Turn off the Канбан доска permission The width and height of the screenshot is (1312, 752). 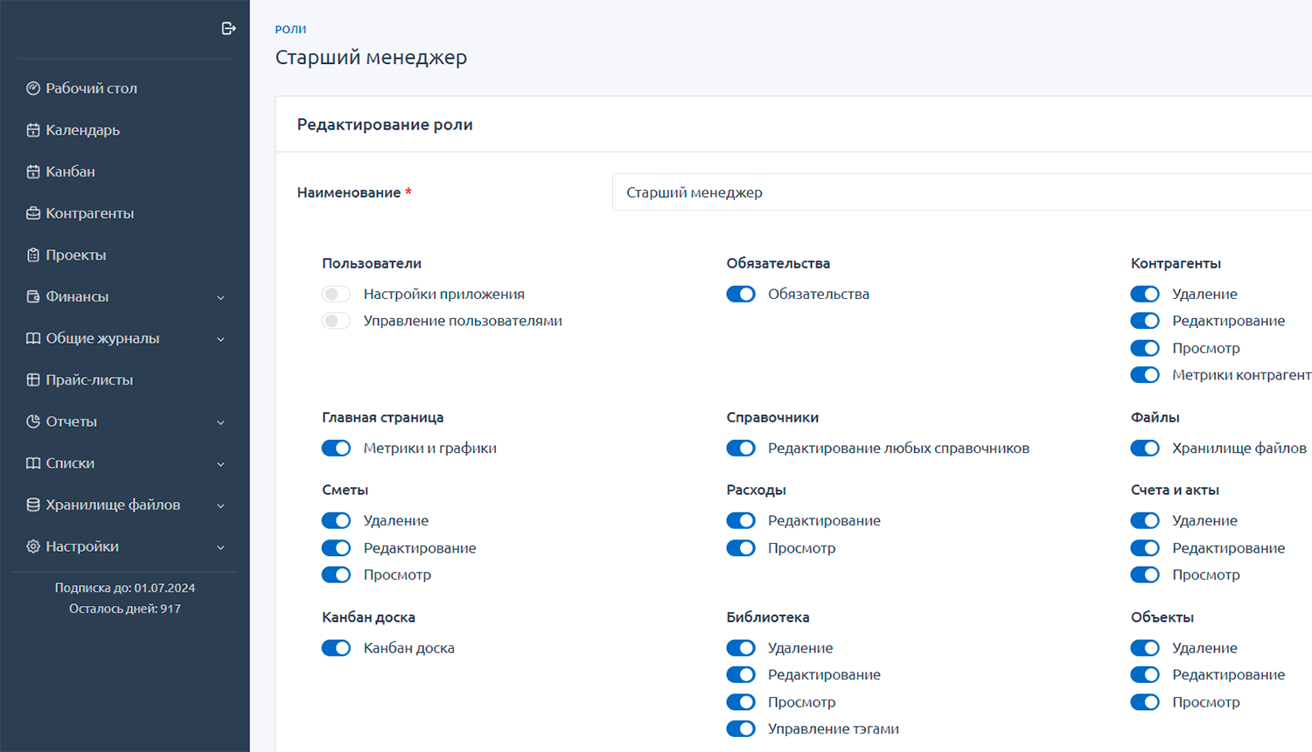(336, 648)
